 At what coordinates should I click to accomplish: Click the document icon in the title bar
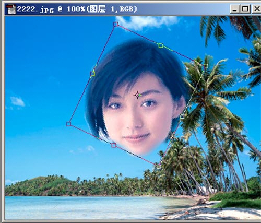(x=10, y=9)
